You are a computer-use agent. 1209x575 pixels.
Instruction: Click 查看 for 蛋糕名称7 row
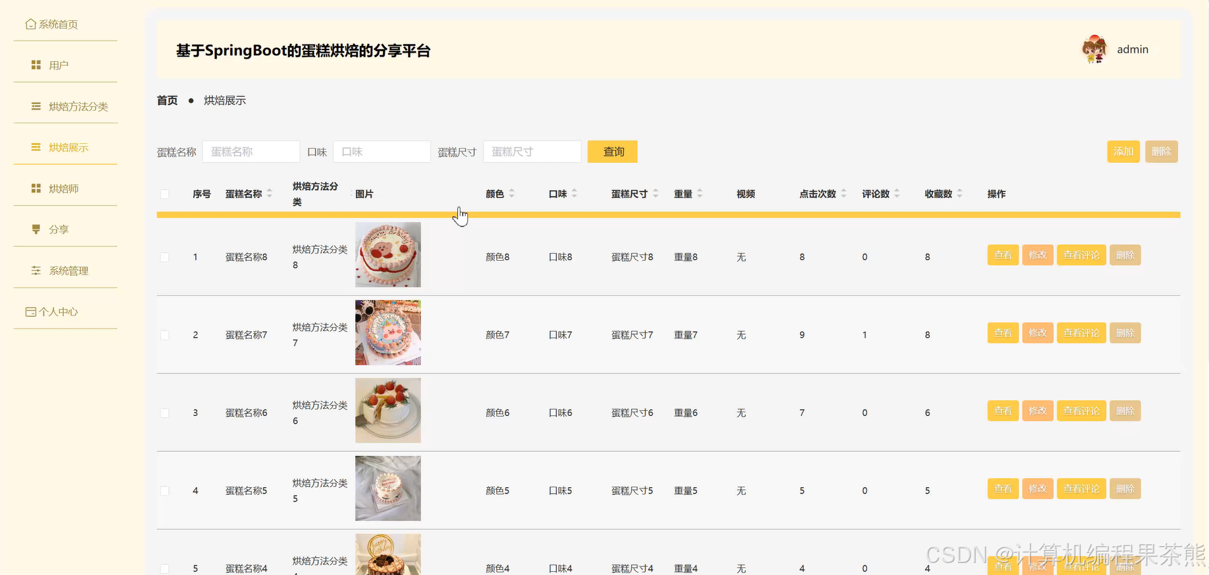point(1003,333)
